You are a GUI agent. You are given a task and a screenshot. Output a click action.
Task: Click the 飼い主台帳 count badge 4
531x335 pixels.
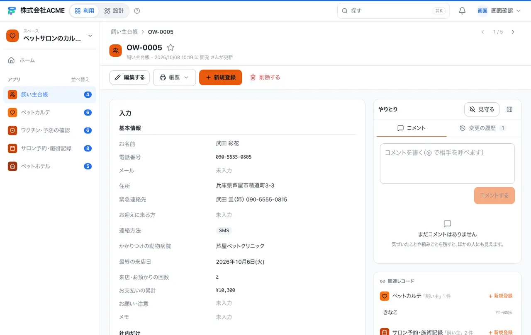(x=88, y=94)
